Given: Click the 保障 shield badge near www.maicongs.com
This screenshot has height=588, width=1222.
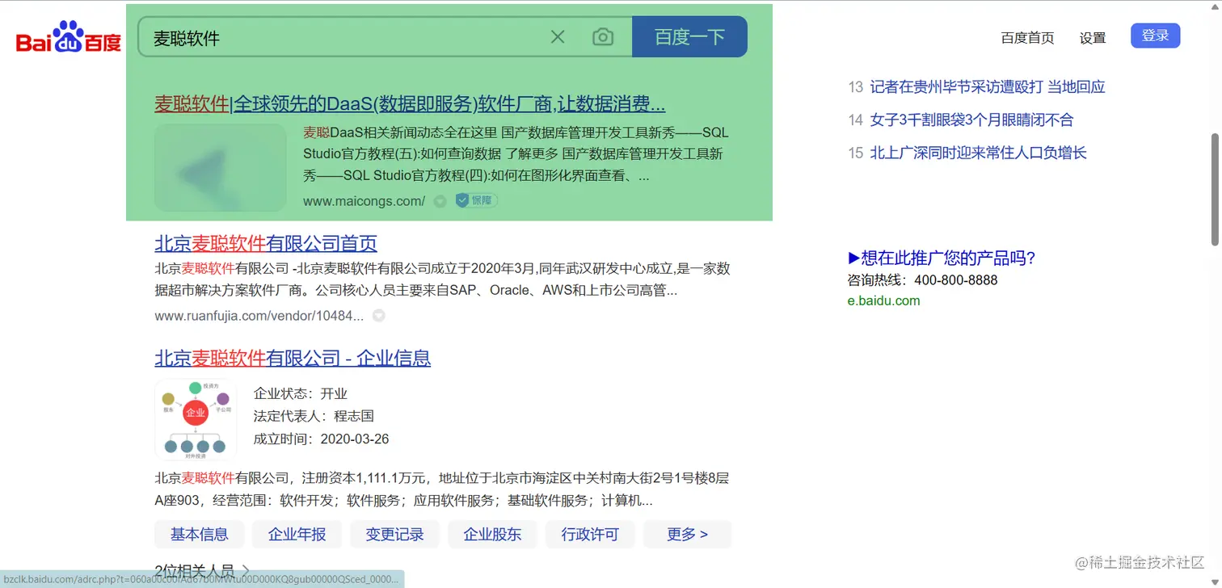Looking at the screenshot, I should click(x=475, y=200).
